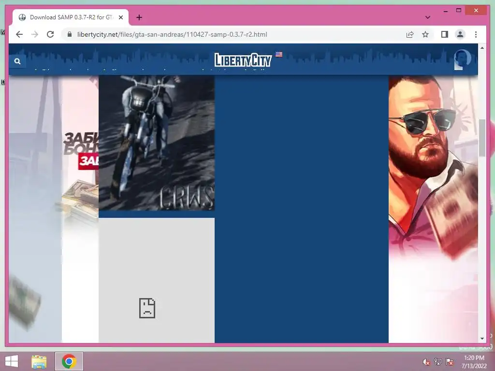495x371 pixels.
Task: Go back with Chrome's back arrow
Action: tap(19, 34)
